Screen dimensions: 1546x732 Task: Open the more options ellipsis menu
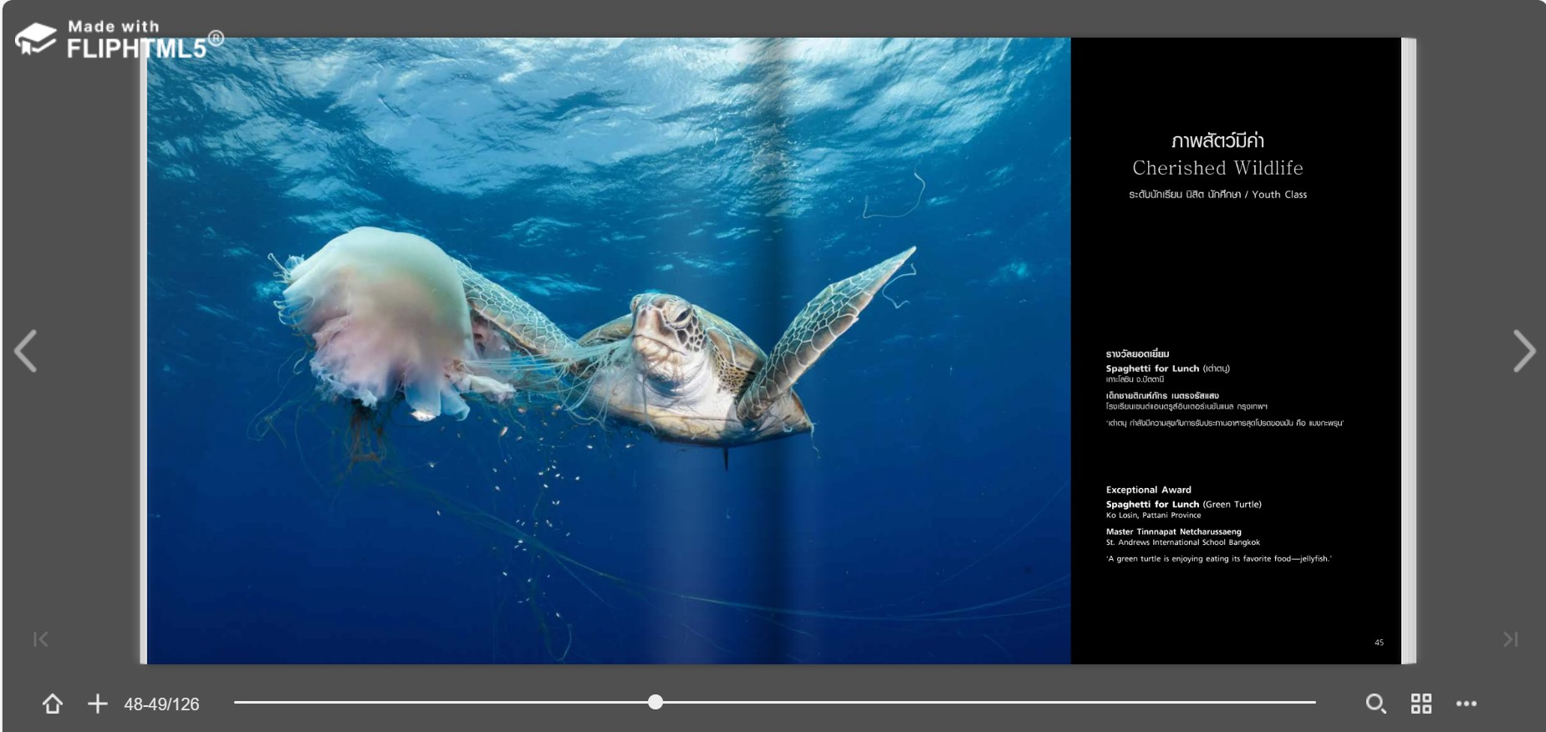tap(1466, 704)
